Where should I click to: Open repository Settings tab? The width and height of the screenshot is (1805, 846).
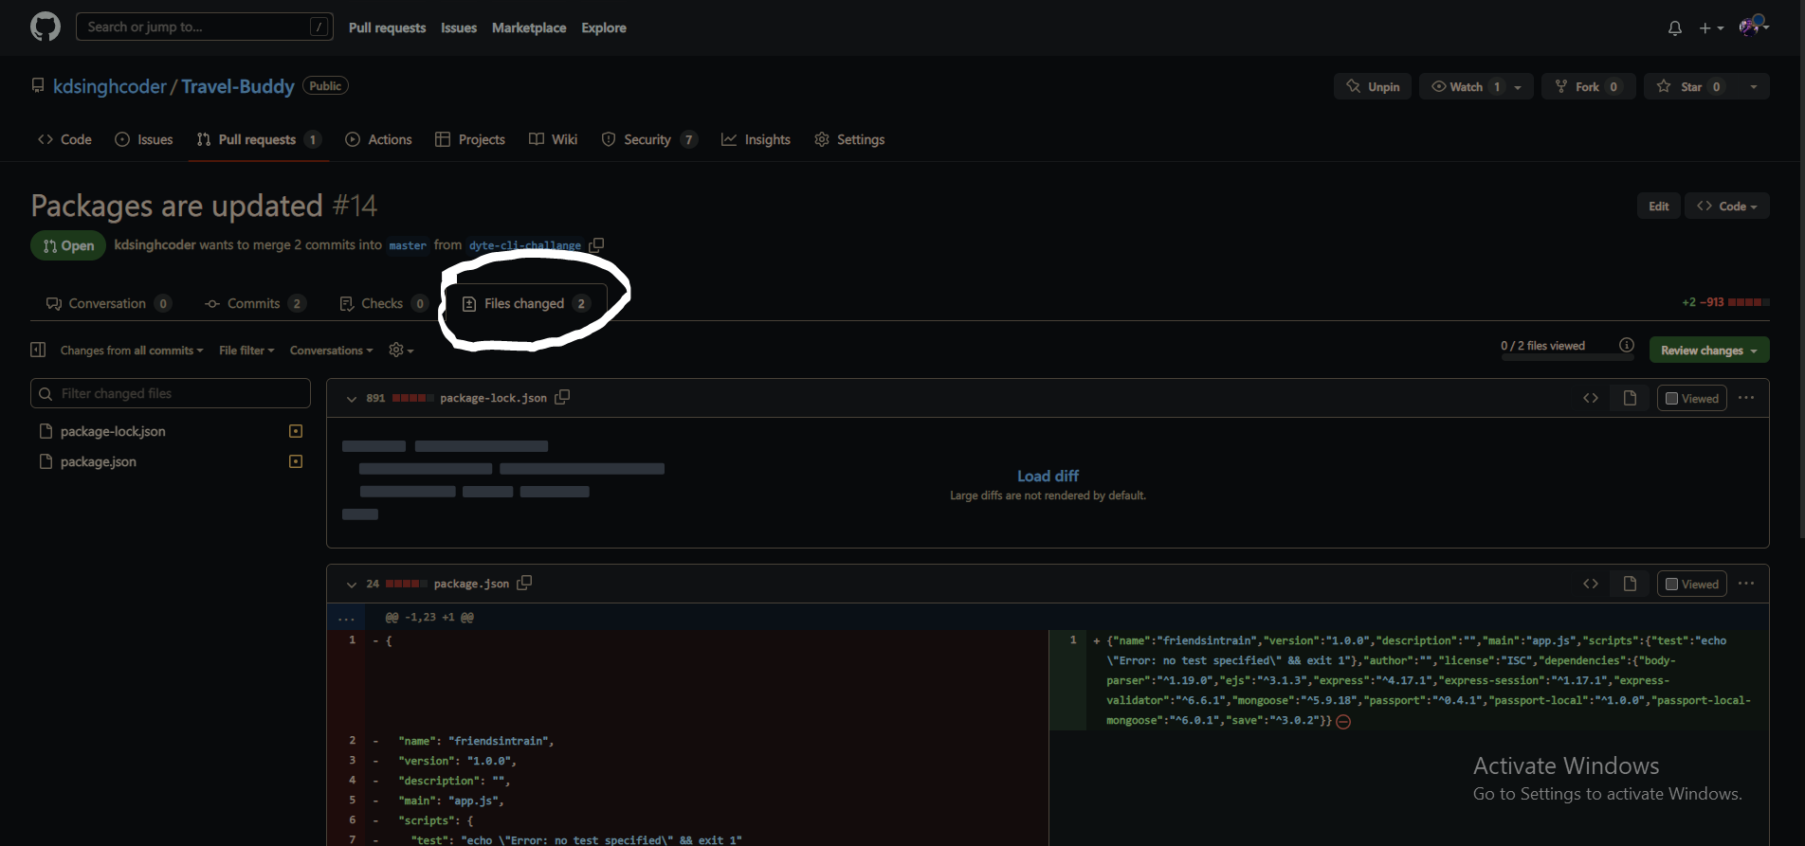pos(849,139)
